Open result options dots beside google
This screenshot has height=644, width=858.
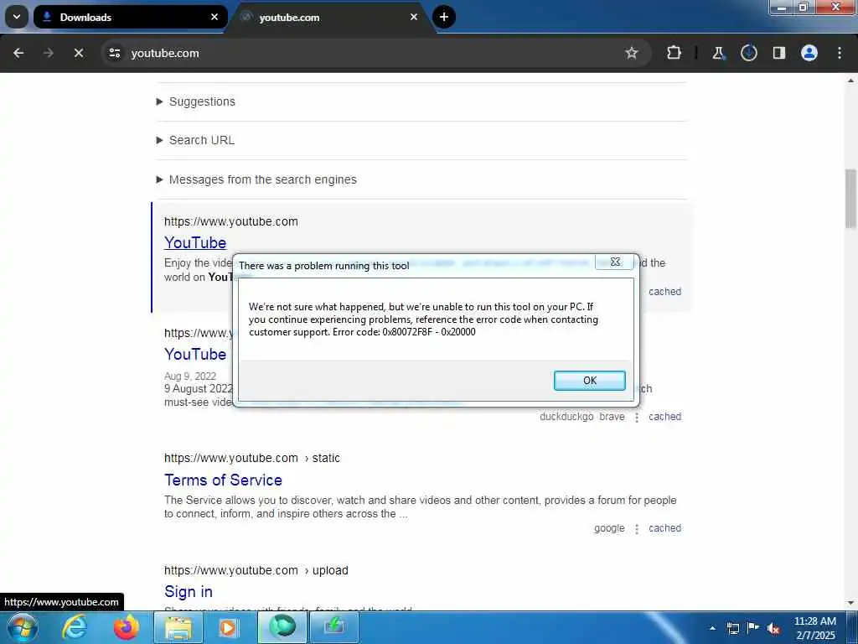637,529
